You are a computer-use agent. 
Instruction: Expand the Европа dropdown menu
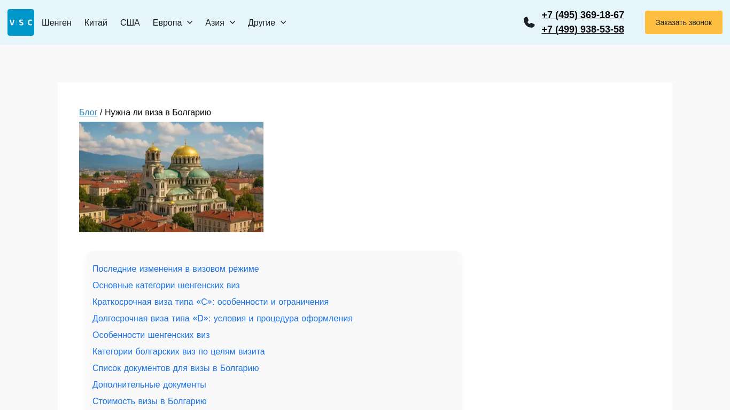tap(172, 22)
